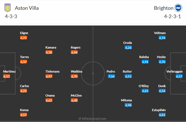Viewport: 186px width, 122px height.
Task: Click Mitoma's 6,98 rating badge
Action: [128, 105]
